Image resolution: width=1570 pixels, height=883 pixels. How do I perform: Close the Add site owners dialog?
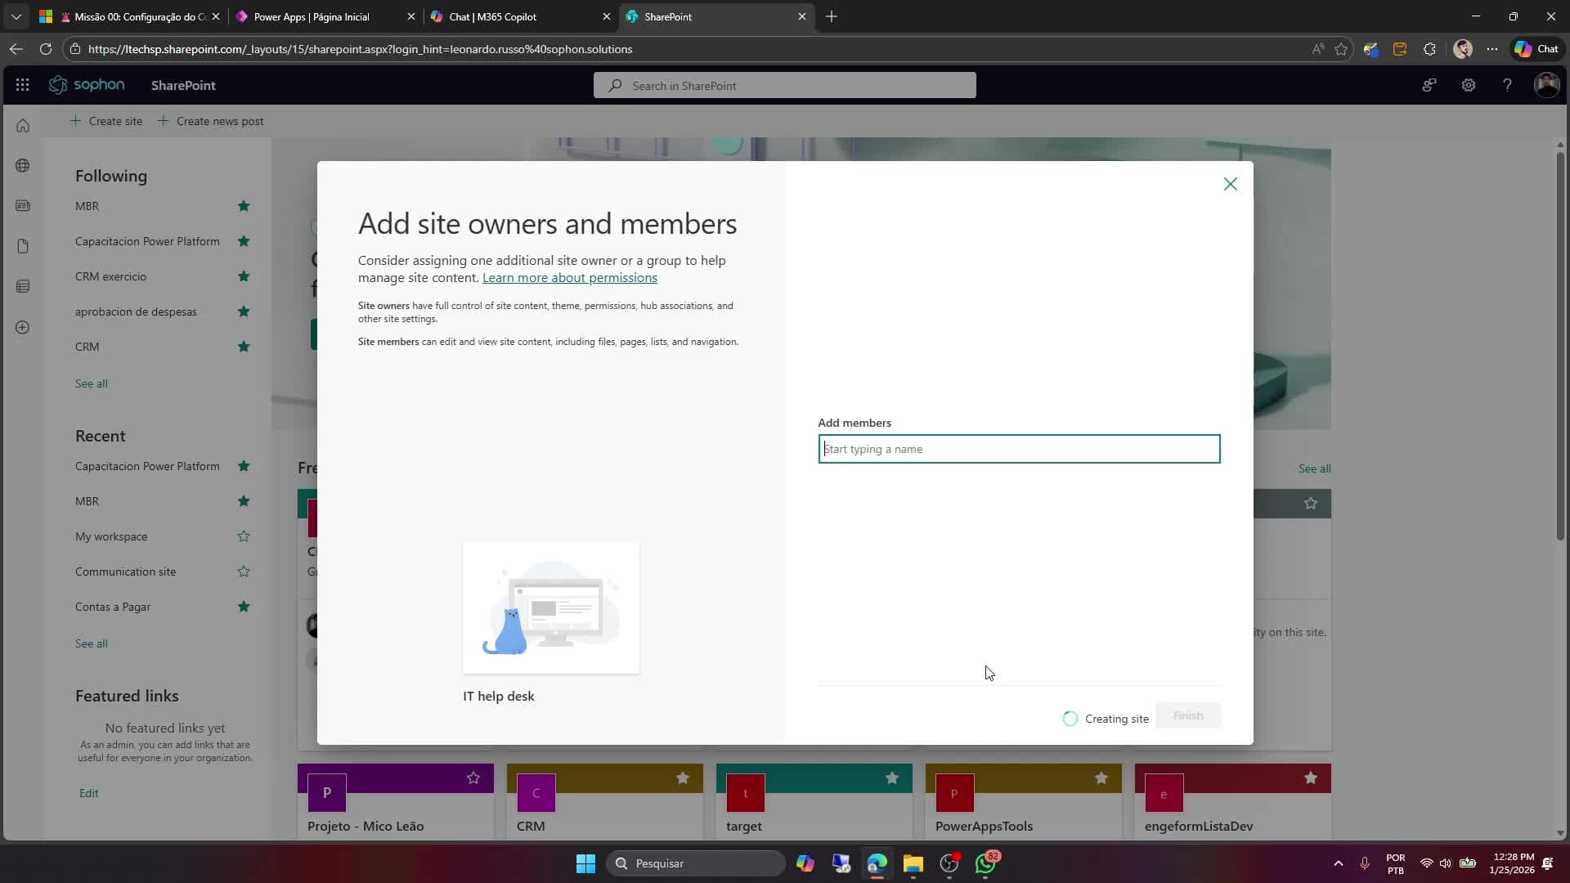click(x=1230, y=184)
